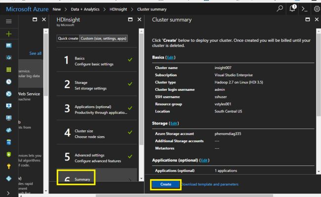
Task: Click the storage account value phenomdiag335
Action: click(x=228, y=134)
